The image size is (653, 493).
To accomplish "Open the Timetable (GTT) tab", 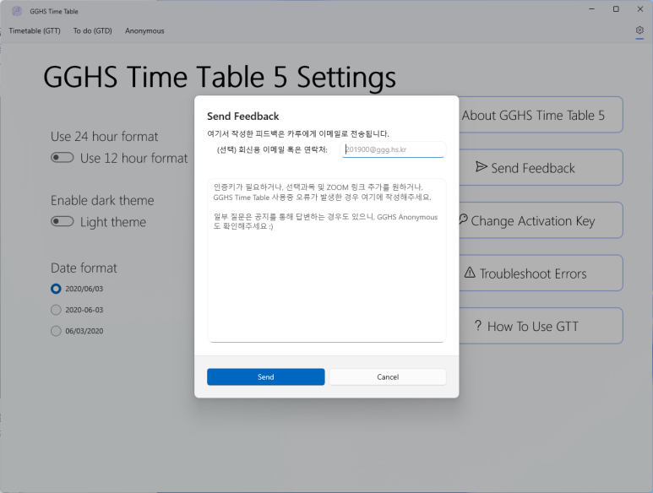I will pos(35,30).
